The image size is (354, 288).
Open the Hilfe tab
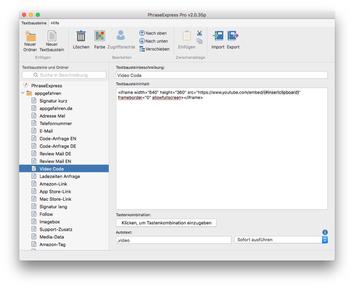[55, 23]
